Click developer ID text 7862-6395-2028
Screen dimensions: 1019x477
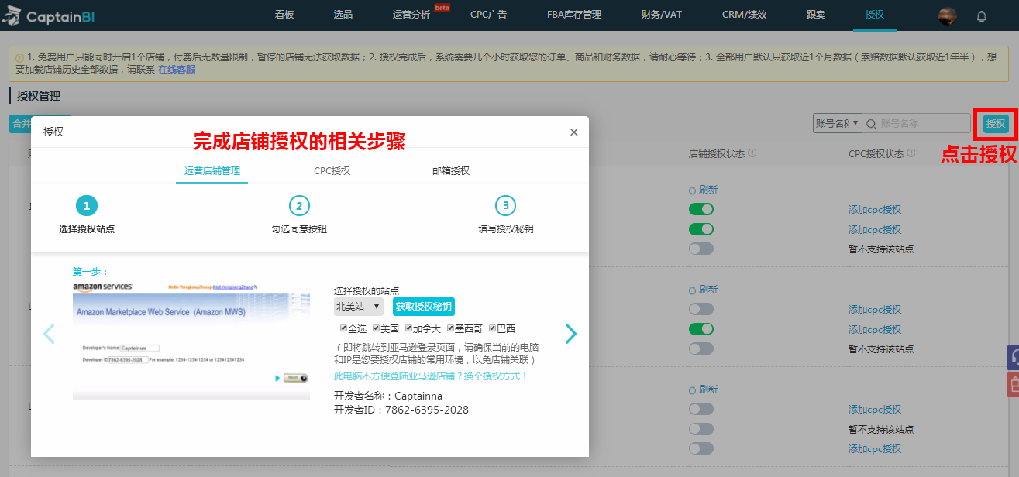426,410
